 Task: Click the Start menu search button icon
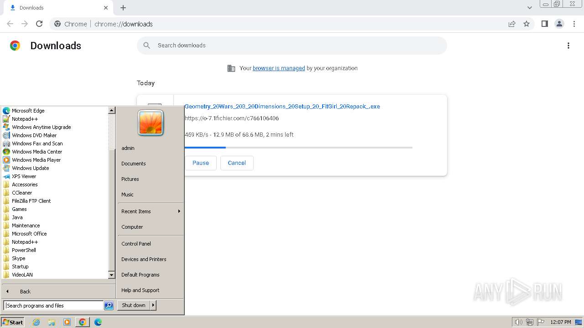coord(109,306)
